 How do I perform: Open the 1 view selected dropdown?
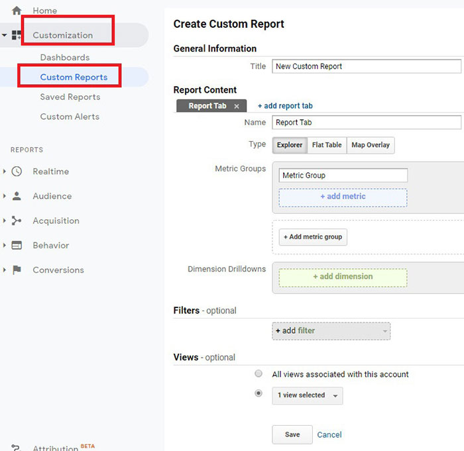pos(308,395)
